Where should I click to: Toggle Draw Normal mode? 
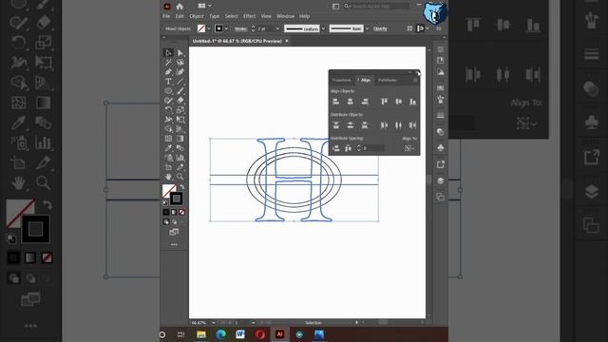point(166,221)
